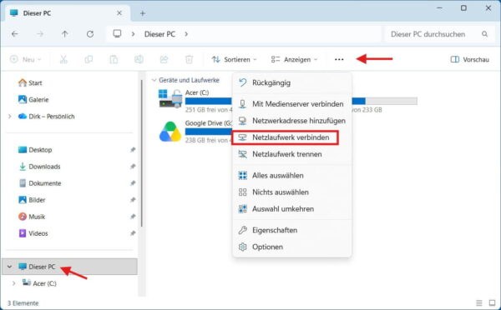Click the Cut scissors icon
501x310 pixels.
tap(63, 59)
